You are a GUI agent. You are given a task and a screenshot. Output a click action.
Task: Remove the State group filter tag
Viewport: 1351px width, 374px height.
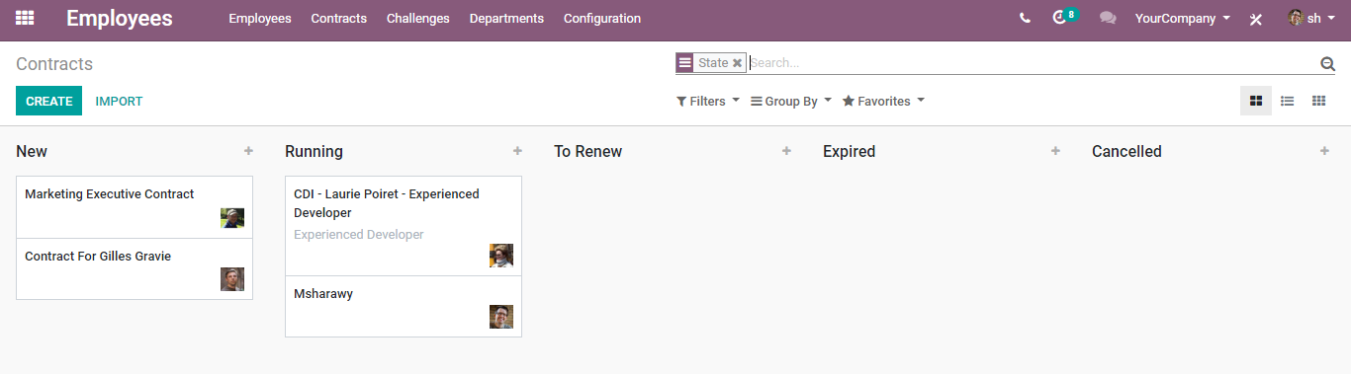737,63
